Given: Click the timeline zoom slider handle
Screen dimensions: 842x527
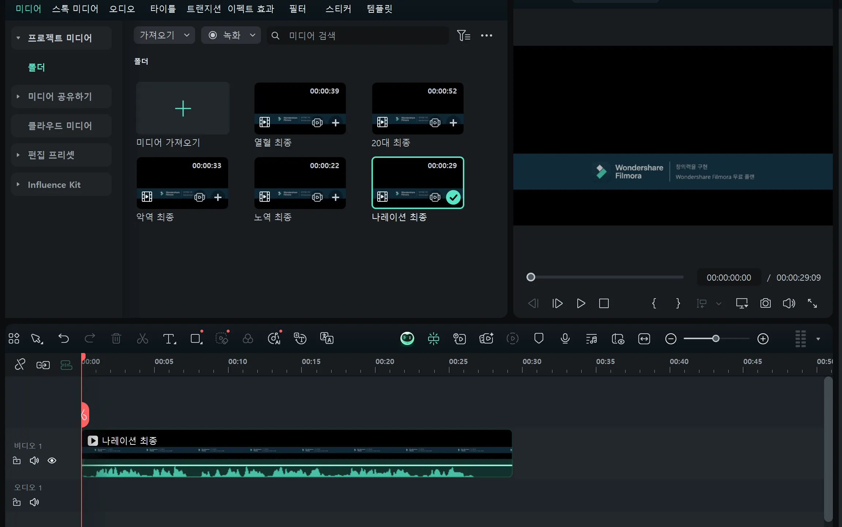Looking at the screenshot, I should coord(715,339).
